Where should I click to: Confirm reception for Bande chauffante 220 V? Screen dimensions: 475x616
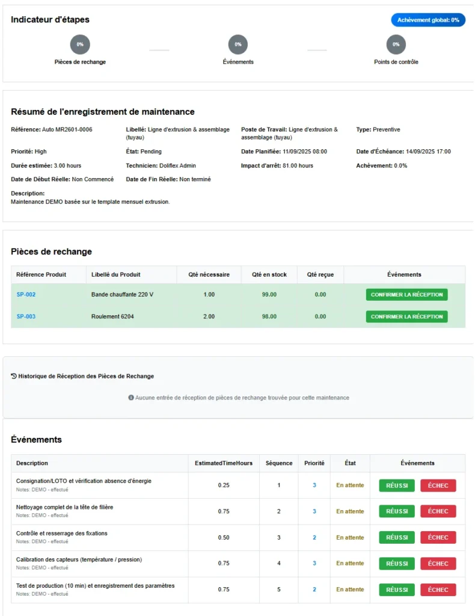coord(406,294)
